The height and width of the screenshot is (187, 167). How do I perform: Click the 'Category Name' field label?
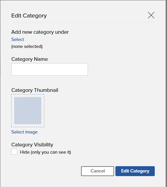tap(29, 59)
